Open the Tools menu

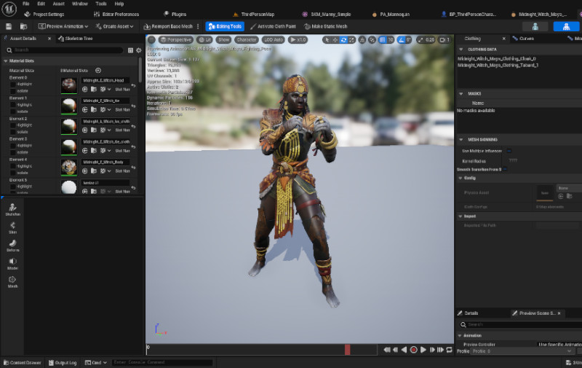click(x=101, y=4)
